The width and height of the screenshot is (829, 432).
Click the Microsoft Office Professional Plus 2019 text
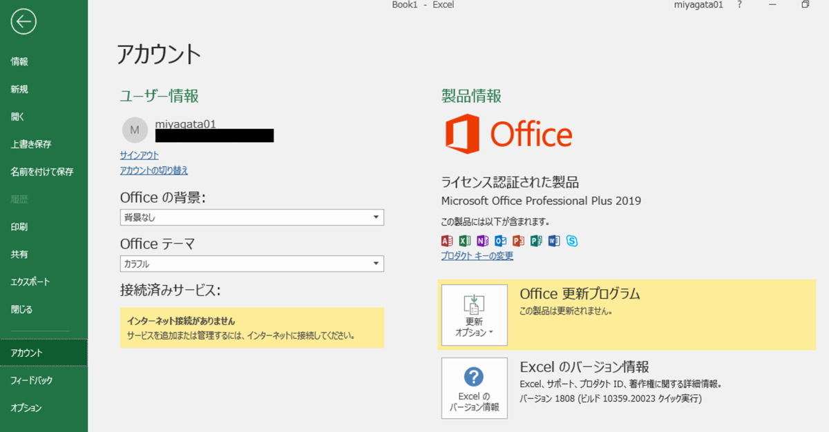click(541, 201)
